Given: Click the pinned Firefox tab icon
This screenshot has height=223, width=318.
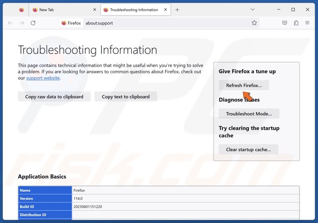Looking at the screenshot, I should [x=21, y=10].
